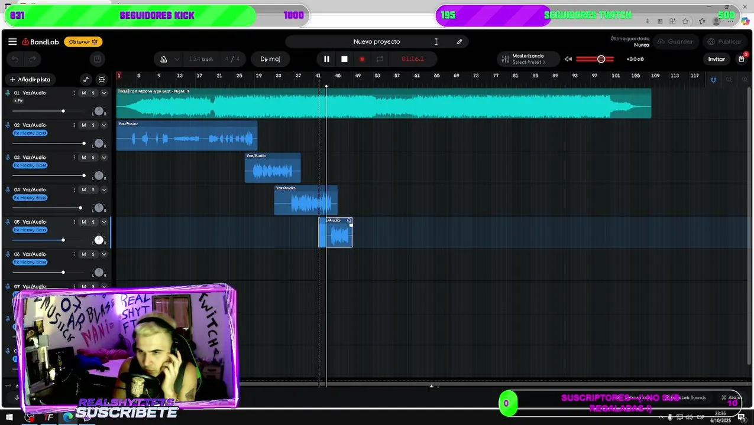This screenshot has height=425, width=754.
Task: Adjust the pan knob on track 01
Action: point(99,111)
